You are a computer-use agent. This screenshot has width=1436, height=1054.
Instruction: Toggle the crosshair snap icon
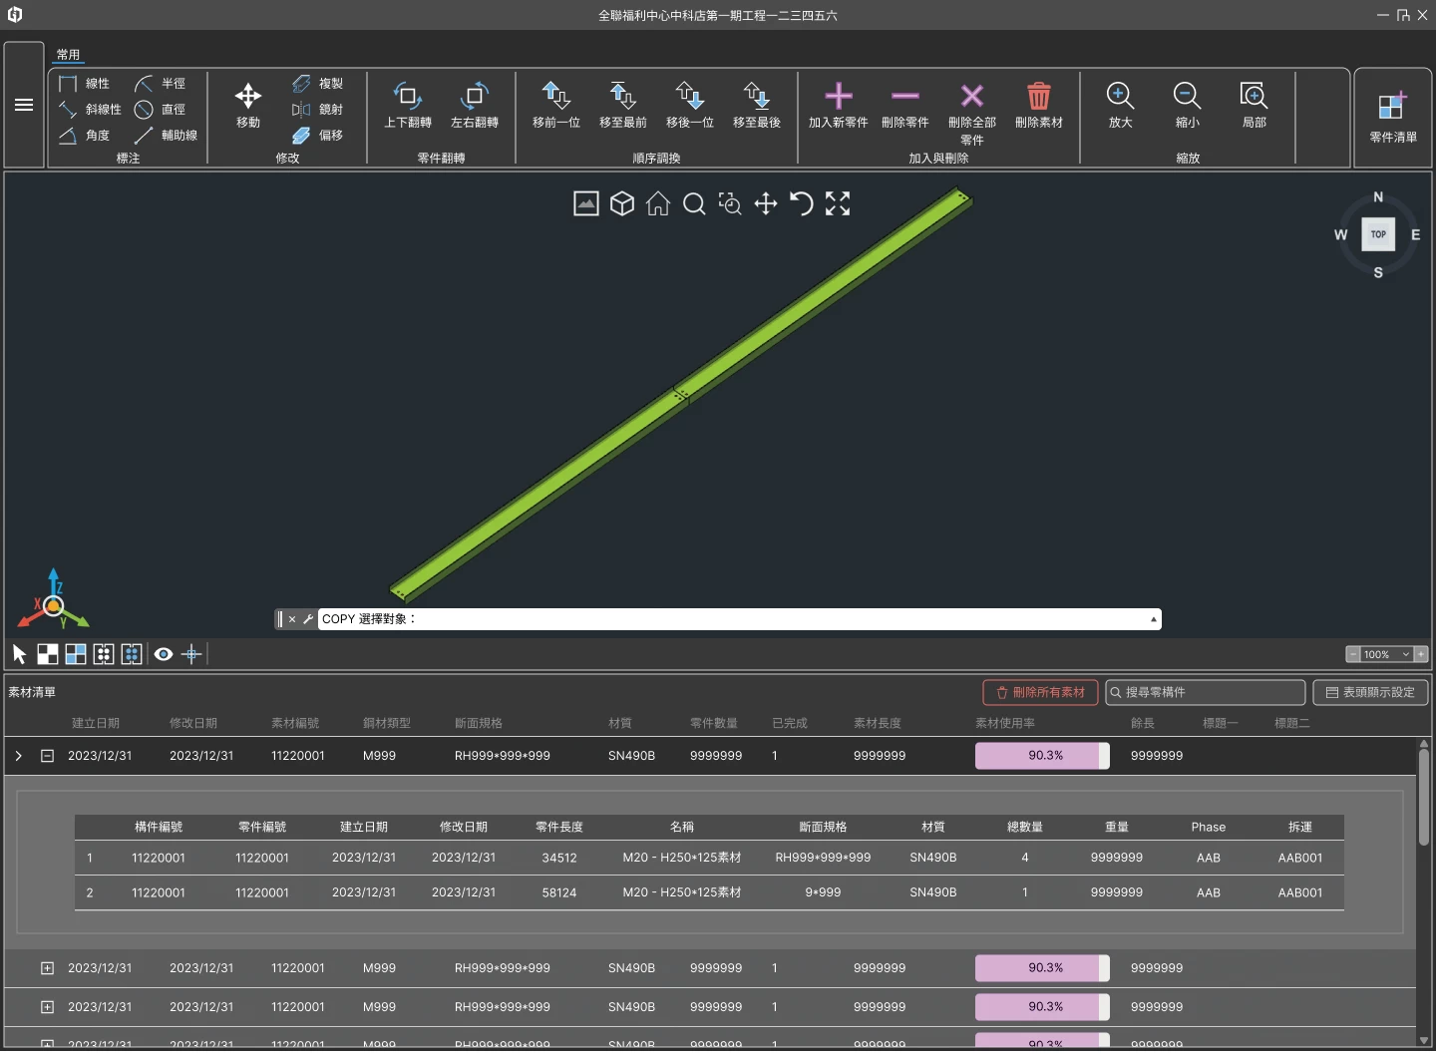[x=191, y=654]
